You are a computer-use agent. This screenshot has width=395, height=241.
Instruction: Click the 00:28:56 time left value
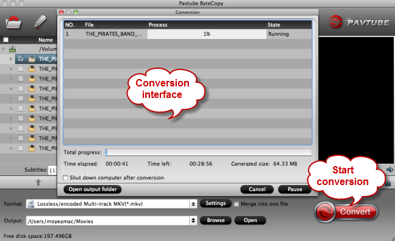pos(201,164)
